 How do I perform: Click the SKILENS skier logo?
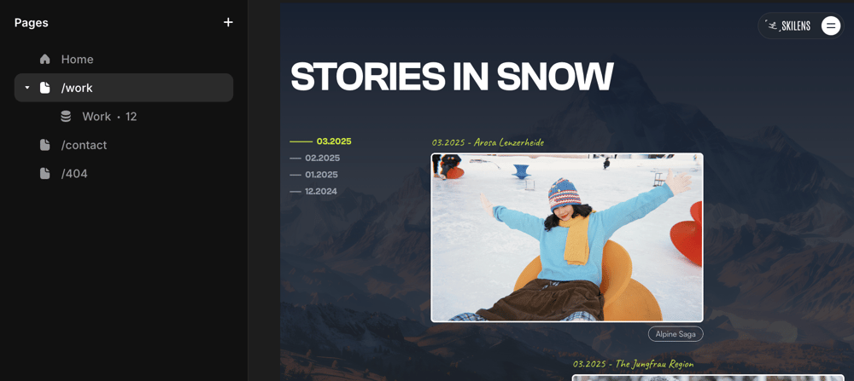788,26
